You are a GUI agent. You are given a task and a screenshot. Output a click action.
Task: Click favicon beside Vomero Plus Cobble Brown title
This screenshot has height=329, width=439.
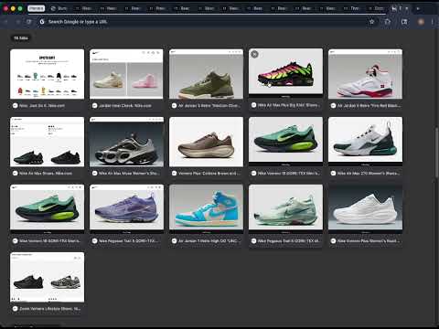tap(174, 174)
